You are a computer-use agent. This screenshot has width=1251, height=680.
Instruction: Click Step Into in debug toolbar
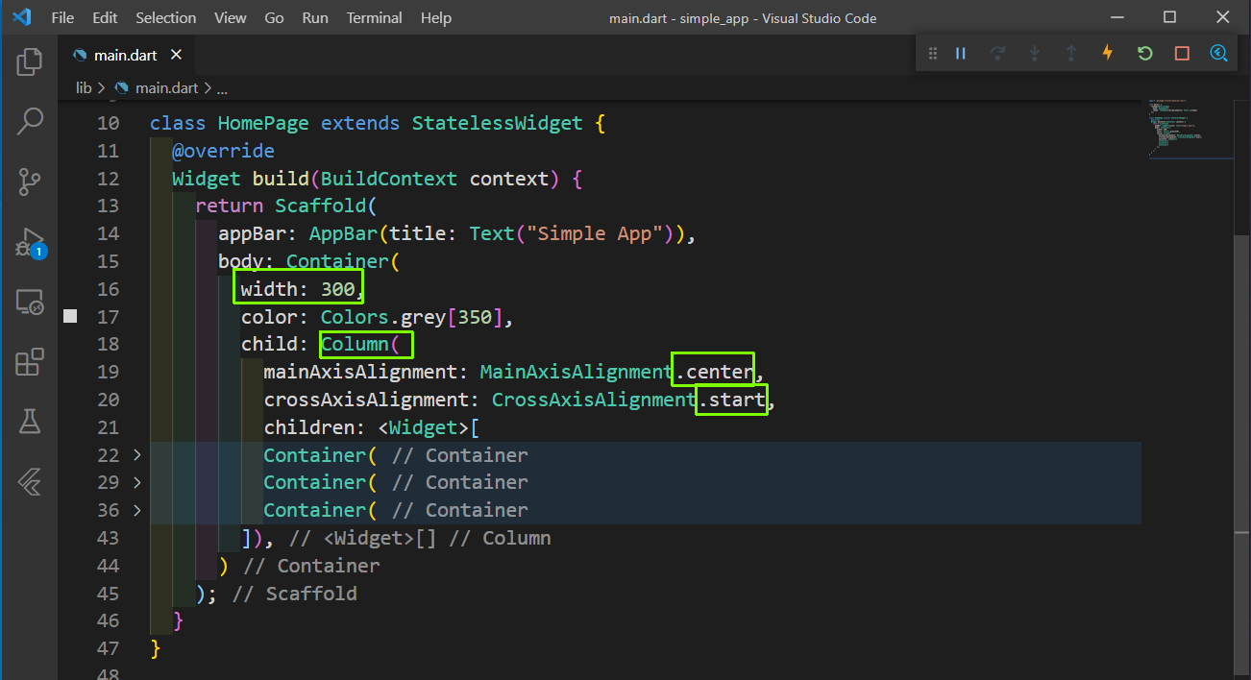1034,54
